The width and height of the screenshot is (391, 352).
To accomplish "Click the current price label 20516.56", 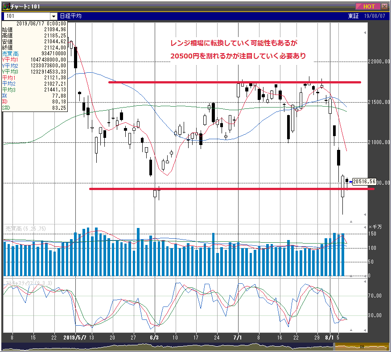I will (x=365, y=182).
